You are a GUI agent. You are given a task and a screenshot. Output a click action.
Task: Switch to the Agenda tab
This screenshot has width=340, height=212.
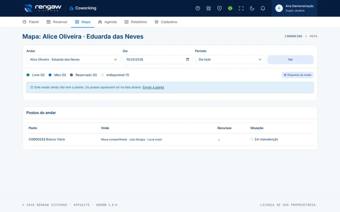click(x=107, y=22)
